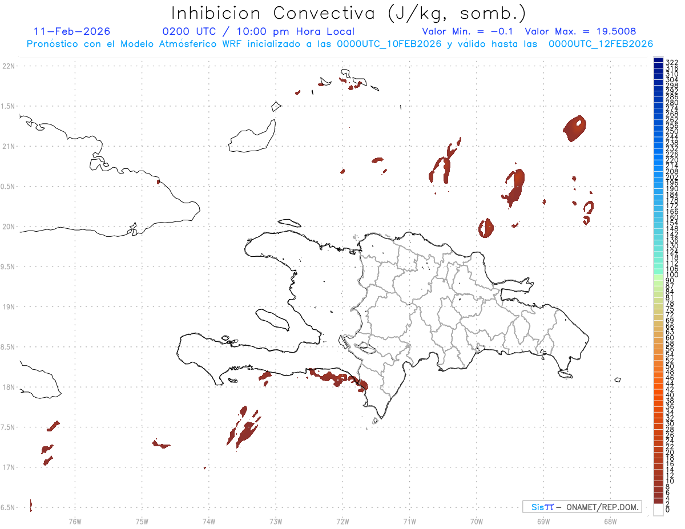This screenshot has width=685, height=529.
Task: Click the dark blue 322 swatch on colorbar
Action: click(658, 60)
